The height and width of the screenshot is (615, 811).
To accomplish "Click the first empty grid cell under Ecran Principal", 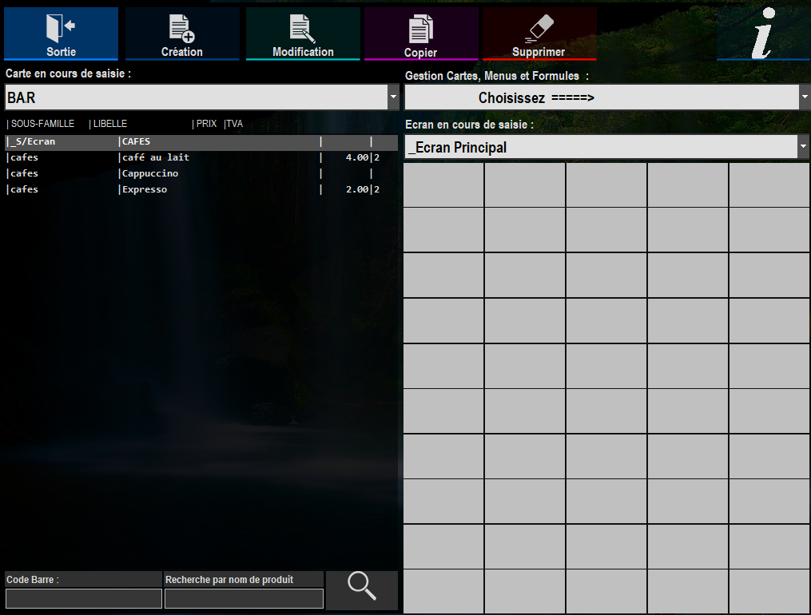I will (443, 185).
